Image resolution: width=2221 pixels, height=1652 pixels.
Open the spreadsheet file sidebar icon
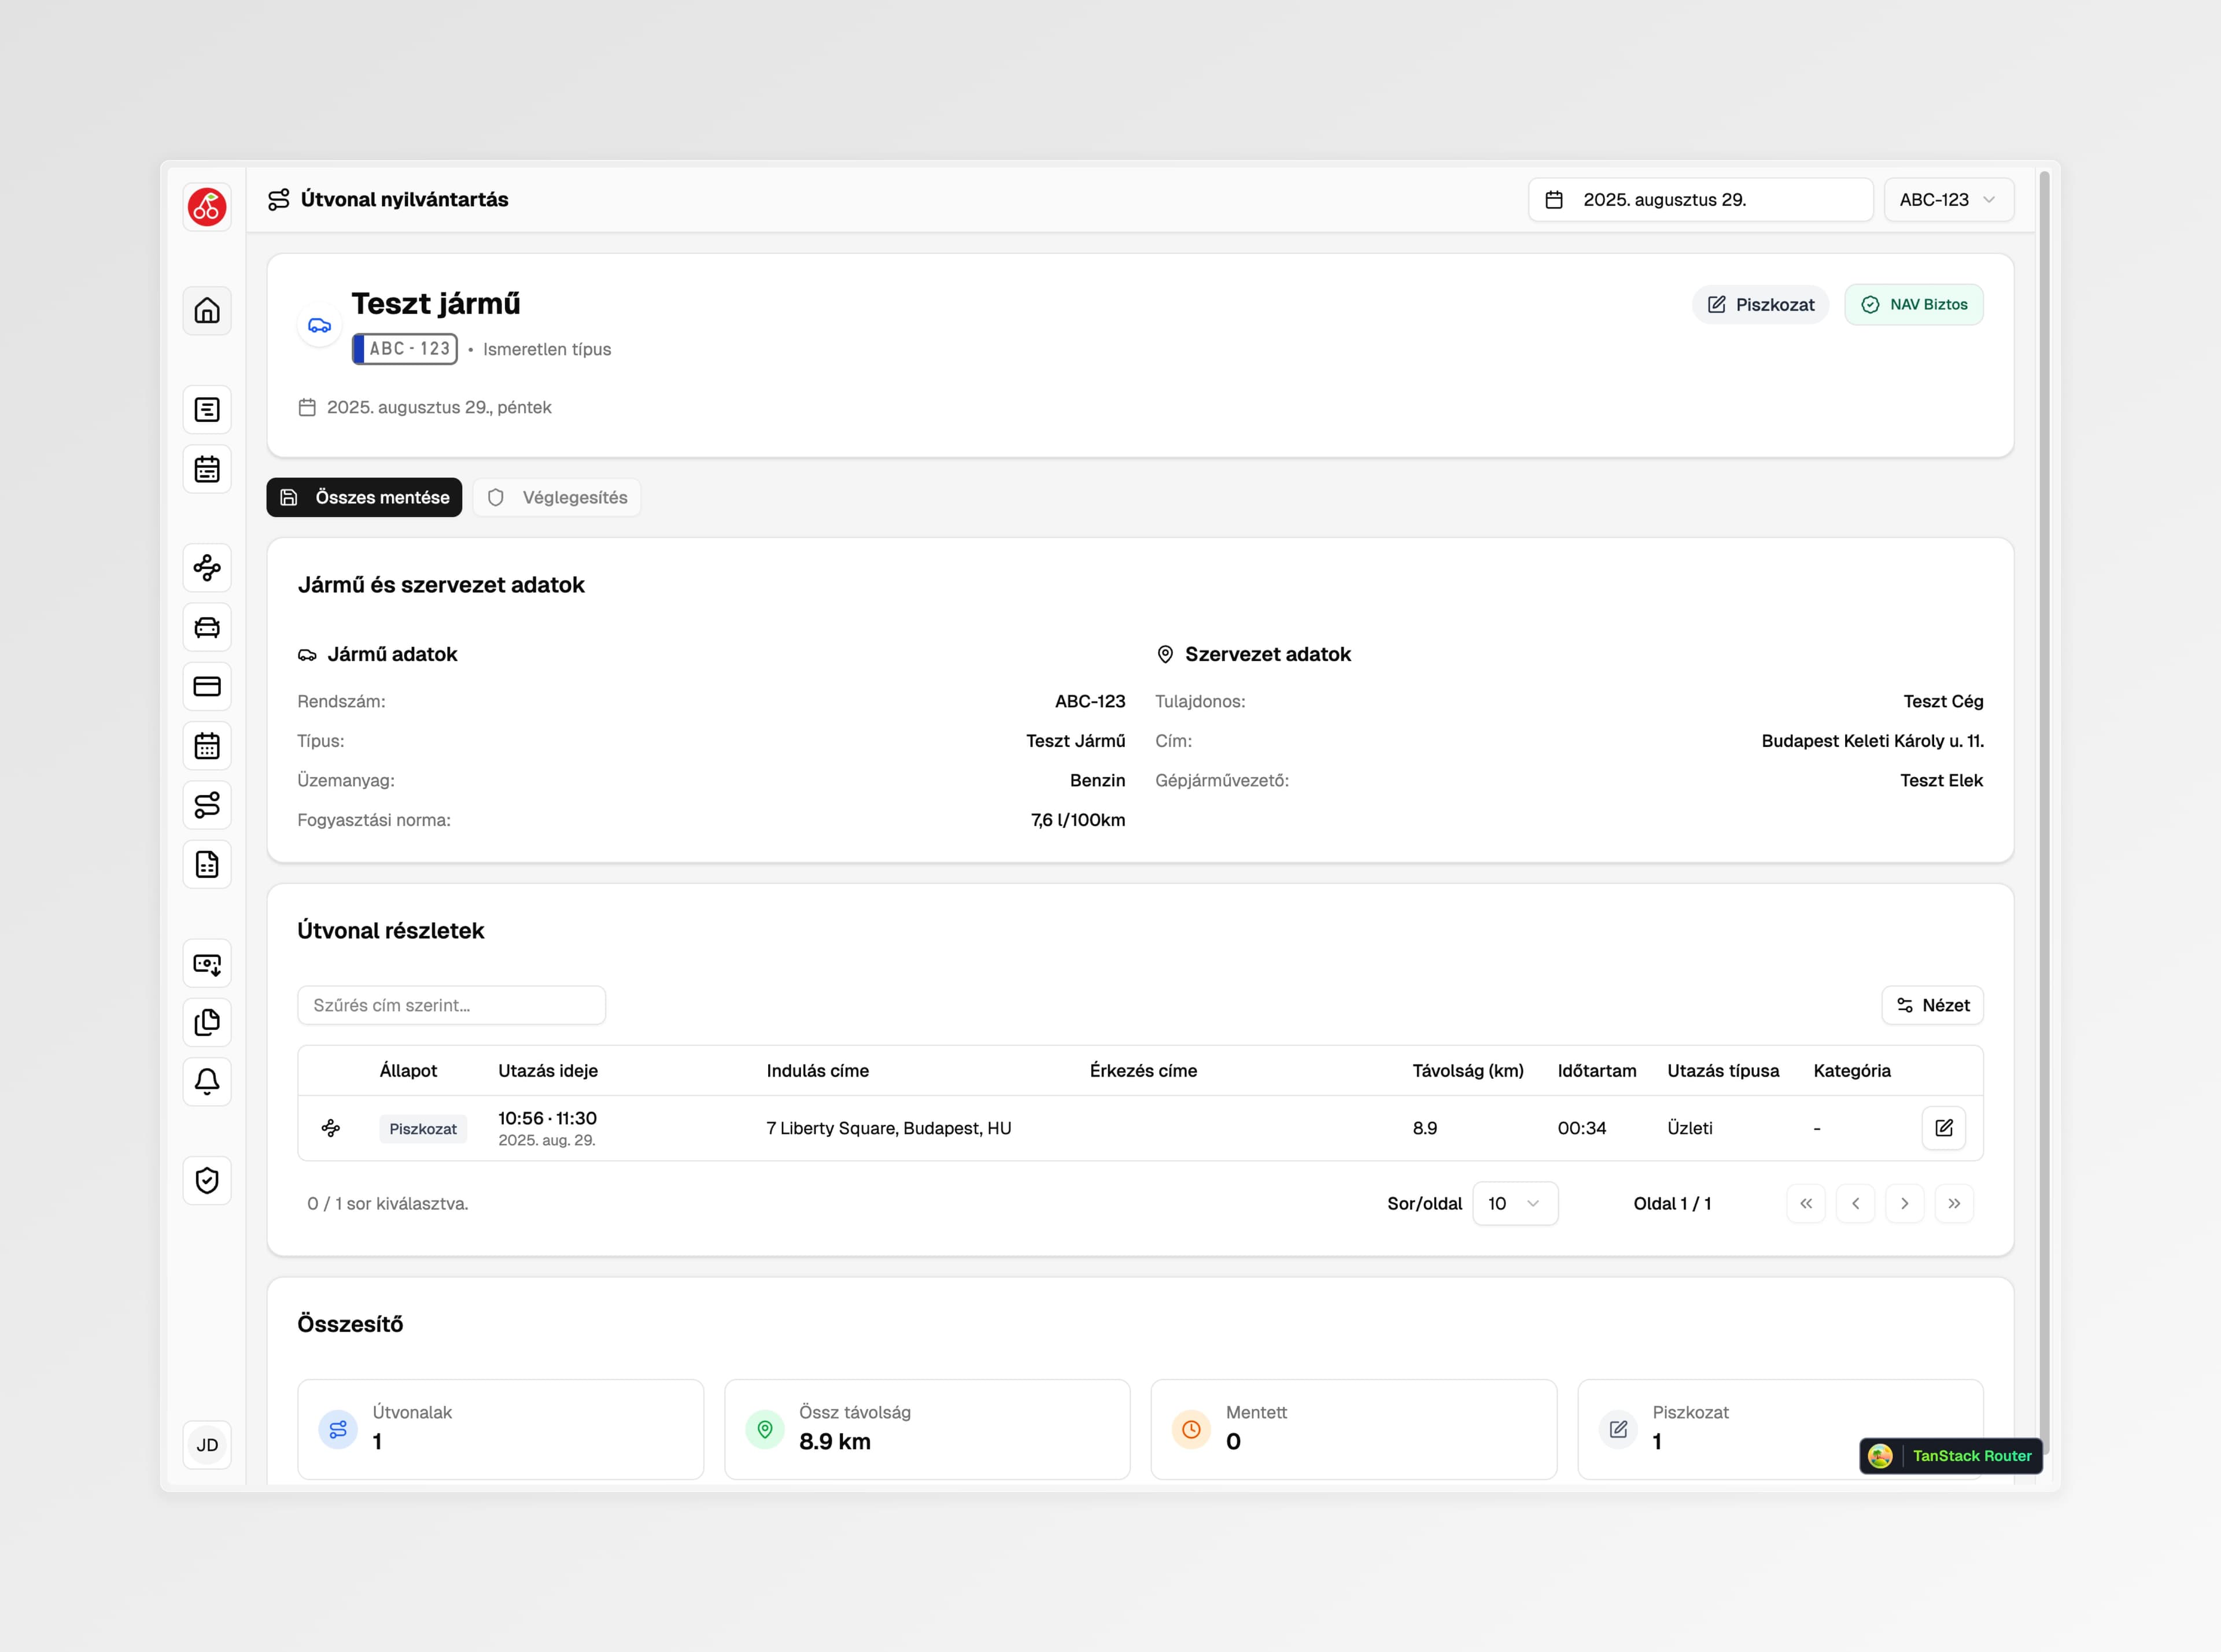(207, 865)
